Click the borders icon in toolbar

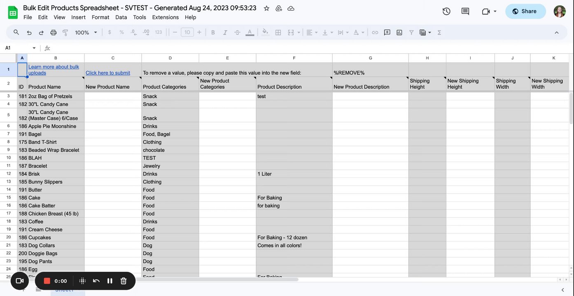click(278, 32)
